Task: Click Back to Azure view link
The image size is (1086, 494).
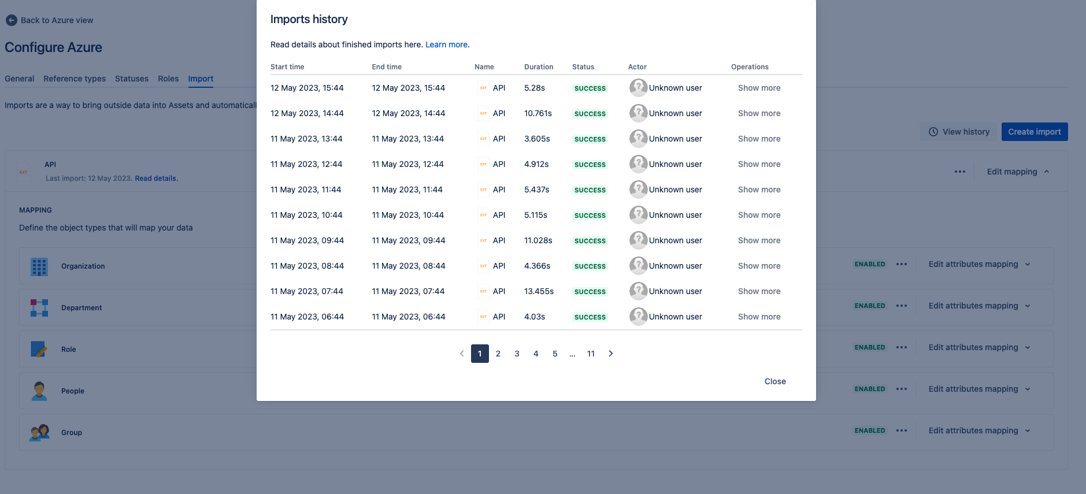Action: tap(57, 20)
